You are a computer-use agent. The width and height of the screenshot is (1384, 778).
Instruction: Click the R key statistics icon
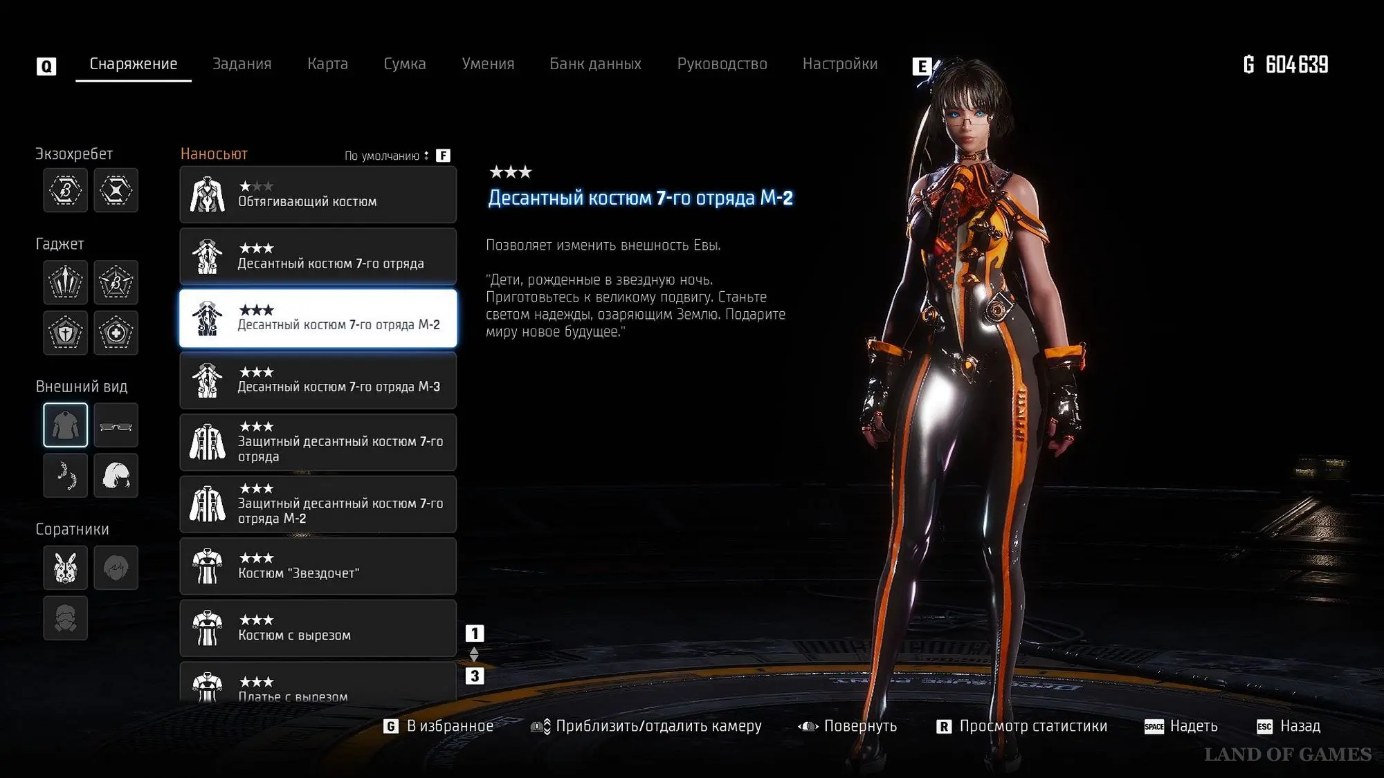(x=944, y=726)
